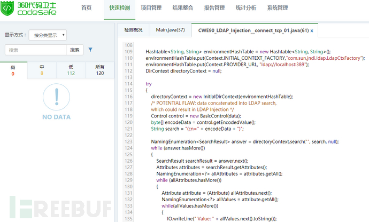This screenshot has height=222, width=369.
Task: Focus the 搜索 search input field
Action: click(x=35, y=50)
